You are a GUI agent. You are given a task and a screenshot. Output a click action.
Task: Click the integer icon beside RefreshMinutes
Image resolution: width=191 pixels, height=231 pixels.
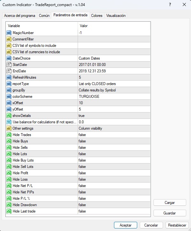[9, 77]
